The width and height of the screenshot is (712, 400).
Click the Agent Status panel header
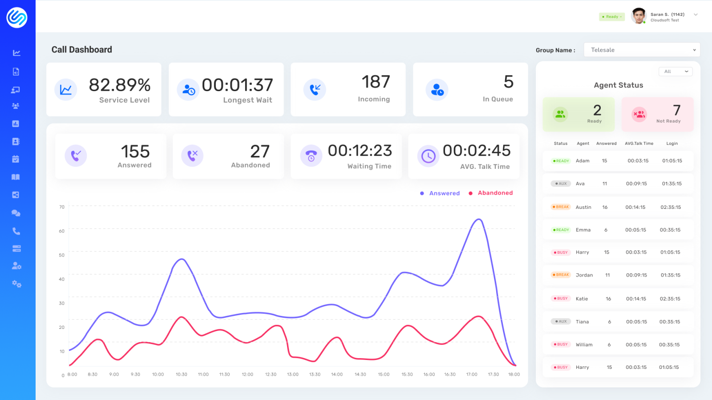[618, 85]
